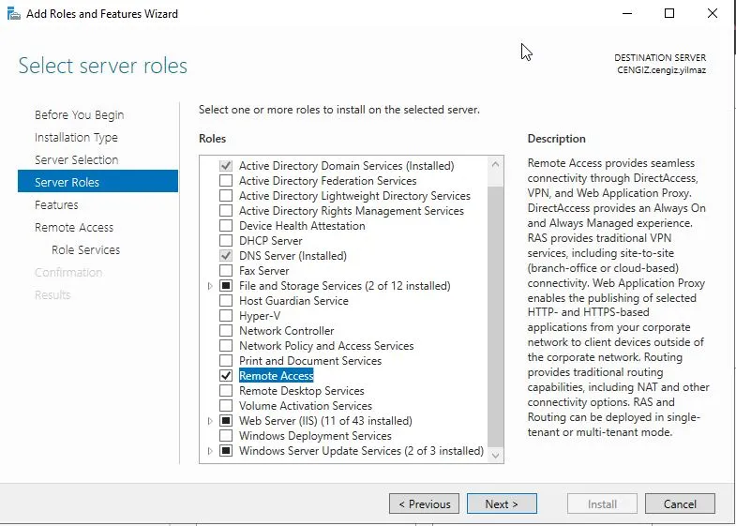Check the DHCP Server role checkbox

[225, 241]
